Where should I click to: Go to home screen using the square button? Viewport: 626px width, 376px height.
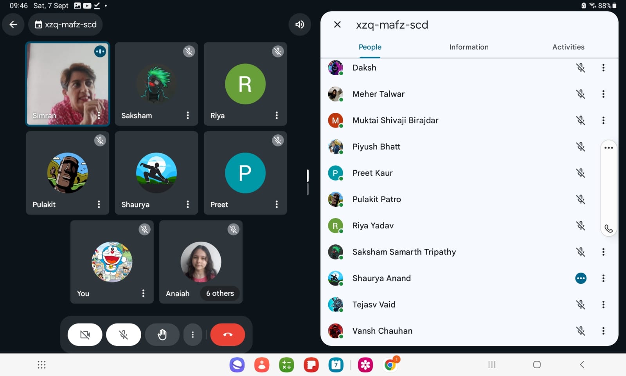pyautogui.click(x=537, y=365)
